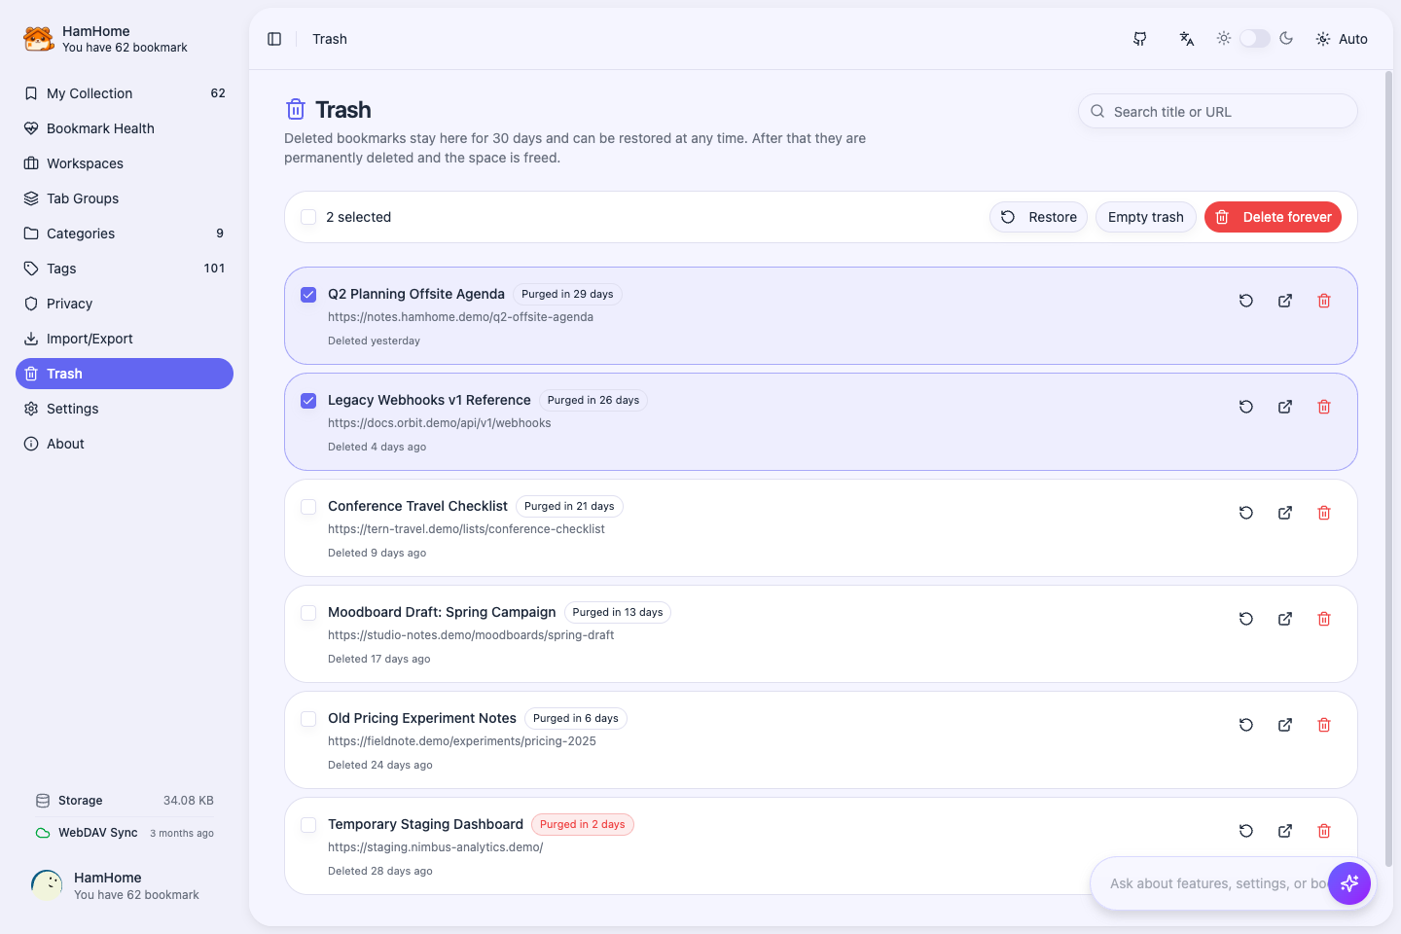Select Trash in sidebar
The height and width of the screenshot is (934, 1401).
click(125, 374)
